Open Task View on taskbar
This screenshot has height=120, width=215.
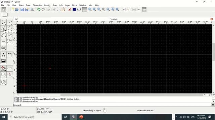(66, 117)
